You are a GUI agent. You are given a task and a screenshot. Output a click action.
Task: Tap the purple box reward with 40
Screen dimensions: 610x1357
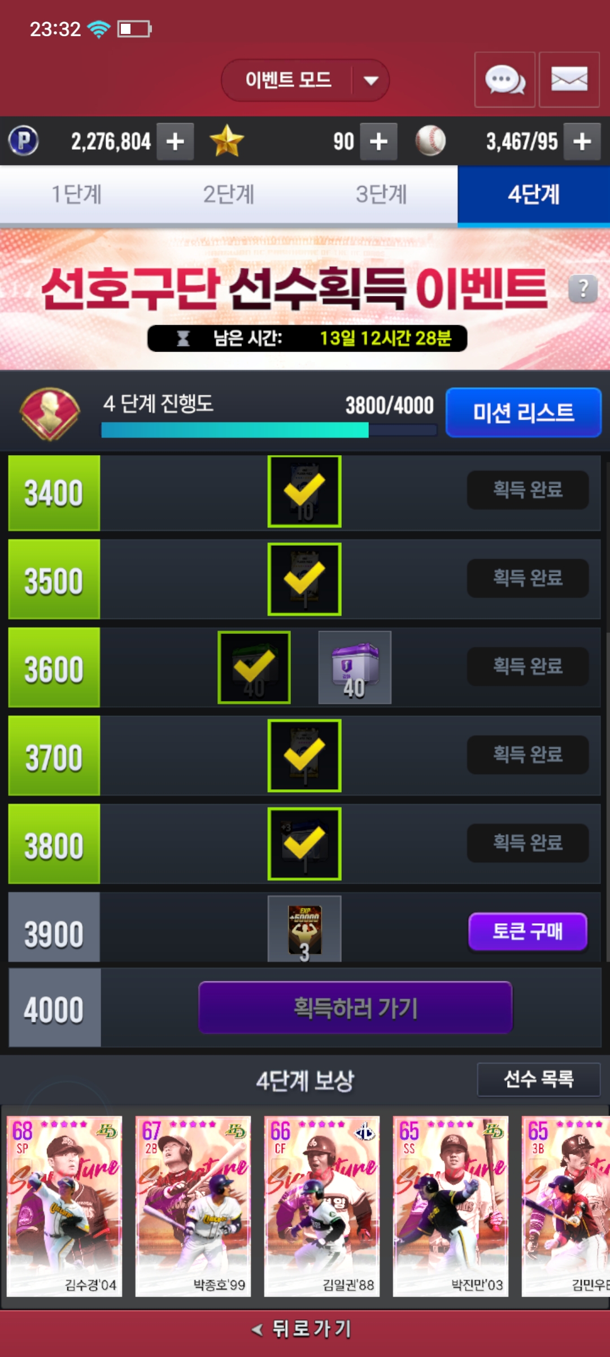tap(355, 667)
